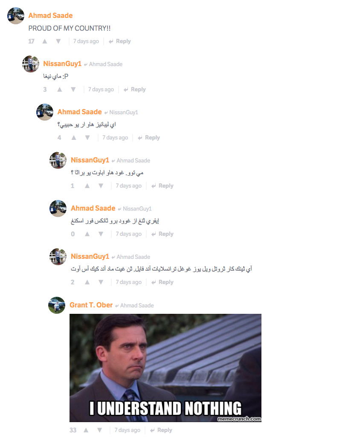The image size is (348, 443).
Task: Open Ahmad Saade's profile from top comment name
Action: click(50, 15)
